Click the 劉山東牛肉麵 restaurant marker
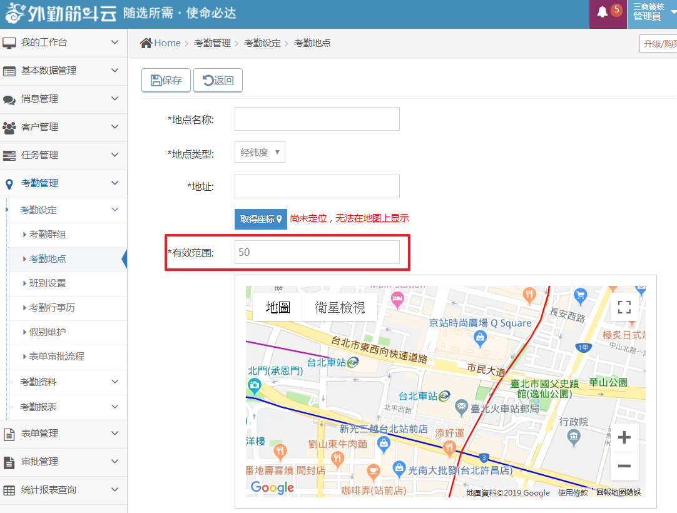Image resolution: width=677 pixels, height=513 pixels. click(x=337, y=459)
